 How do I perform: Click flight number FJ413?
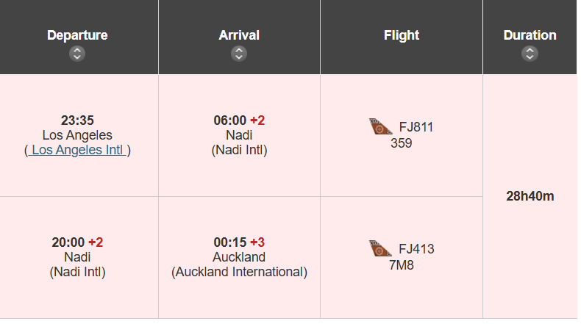416,249
